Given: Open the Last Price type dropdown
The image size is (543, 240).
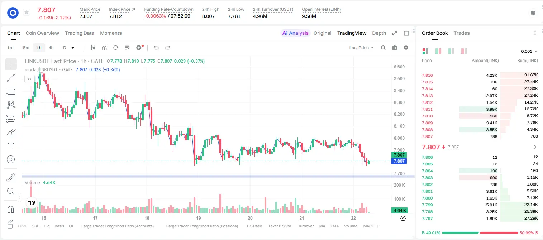Looking at the screenshot, I should [x=361, y=48].
